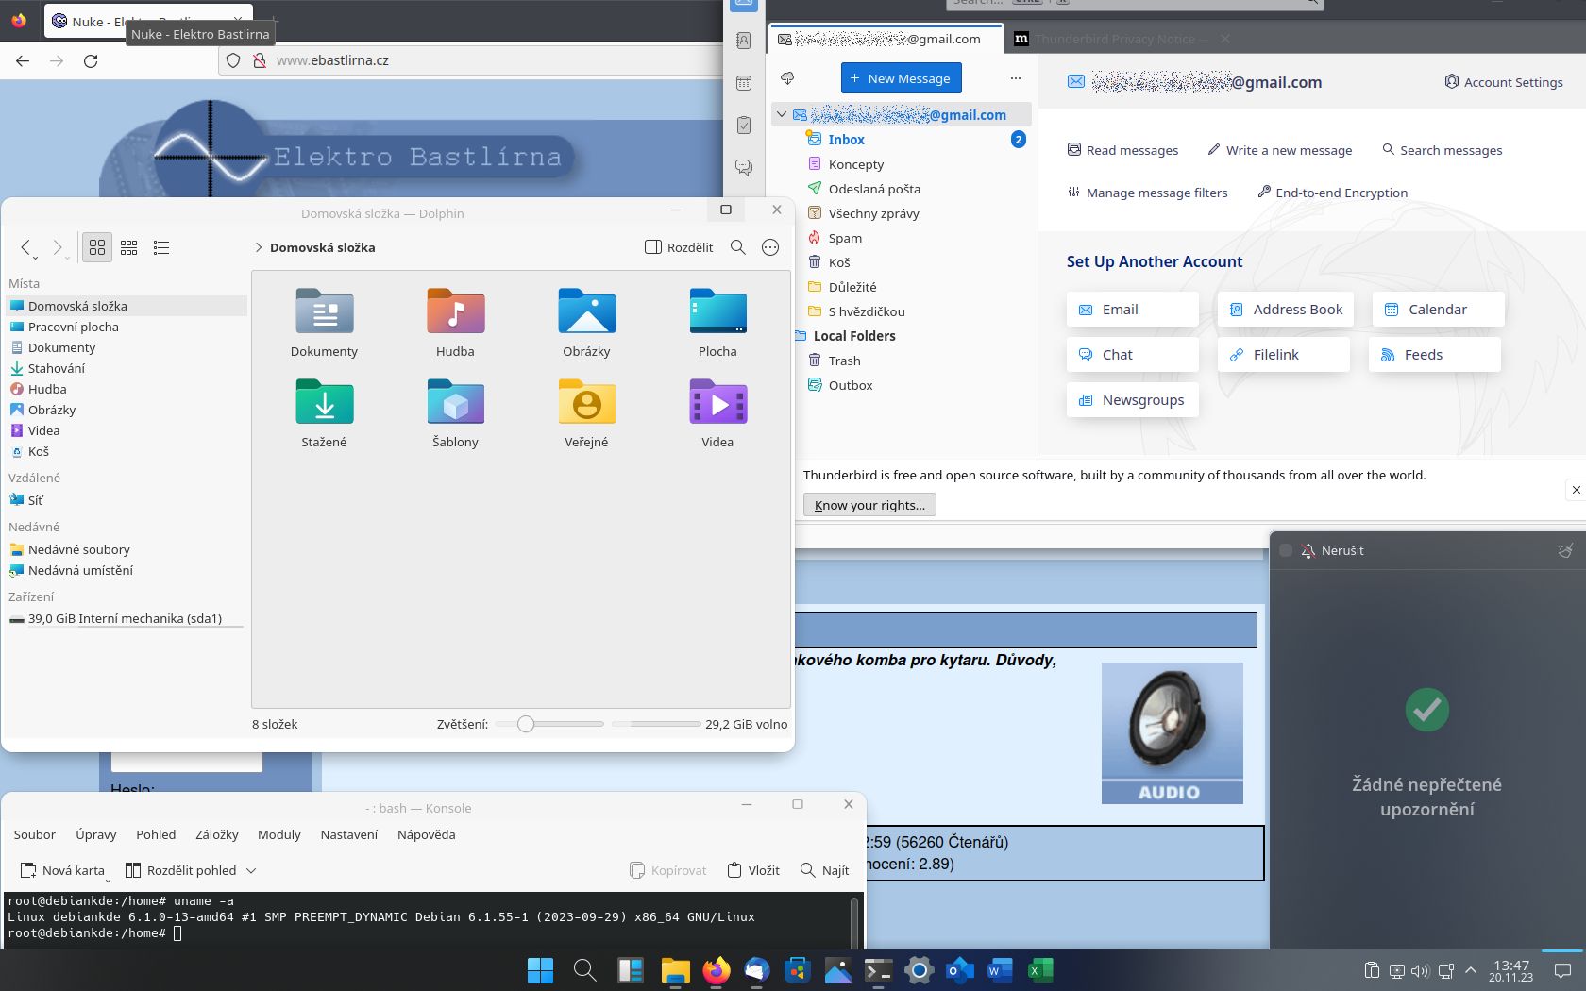The image size is (1586, 991).
Task: Toggle Rozdělit split view in Dolphin
Action: [x=679, y=247]
